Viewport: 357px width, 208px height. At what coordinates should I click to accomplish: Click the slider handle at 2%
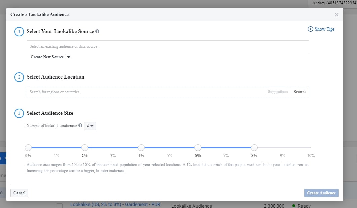click(85, 148)
